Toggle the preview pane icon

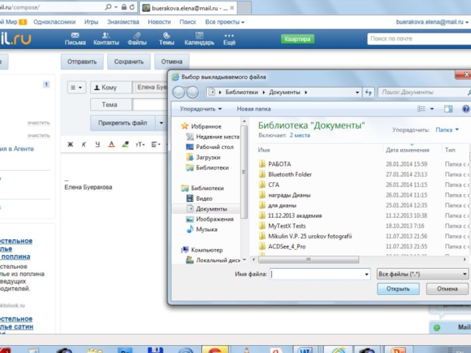(448, 109)
